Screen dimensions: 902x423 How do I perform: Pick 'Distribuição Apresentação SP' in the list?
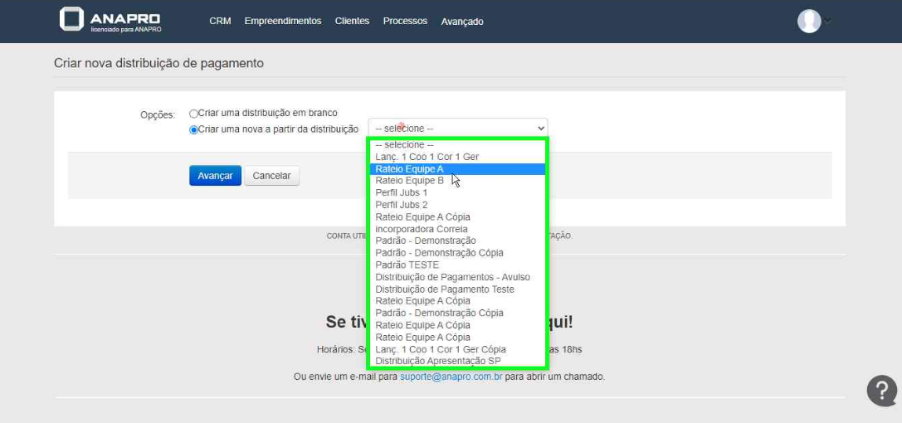[x=437, y=362]
